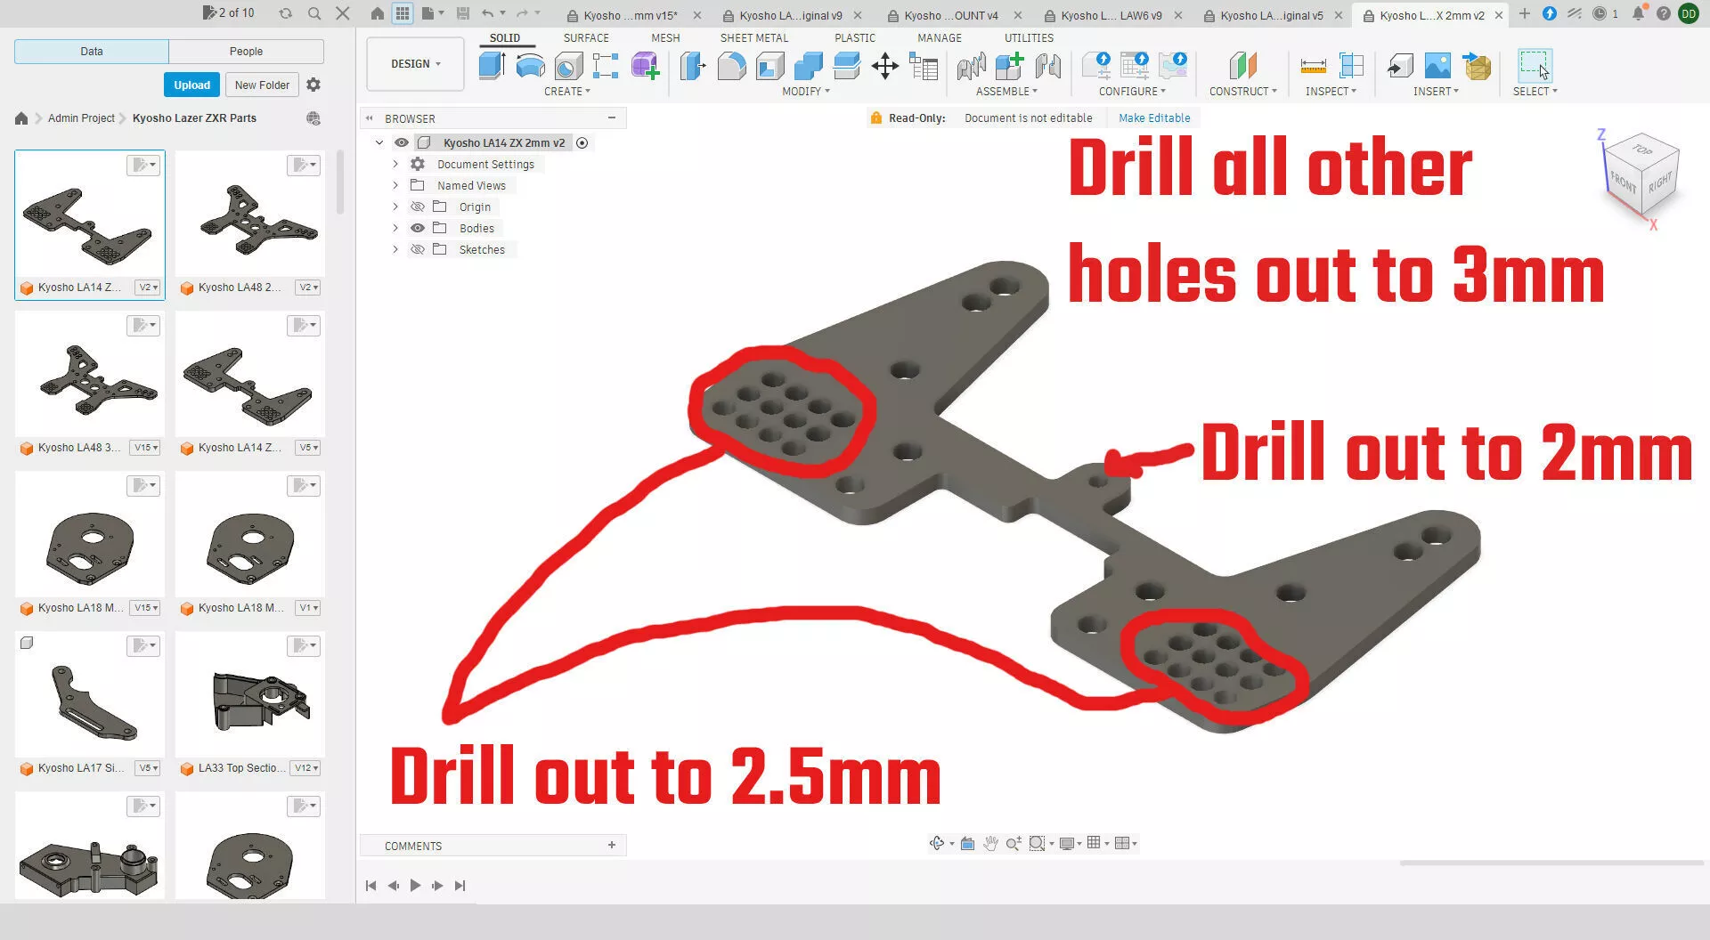This screenshot has width=1710, height=940.
Task: Activate the Select window tool
Action: click(1535, 66)
